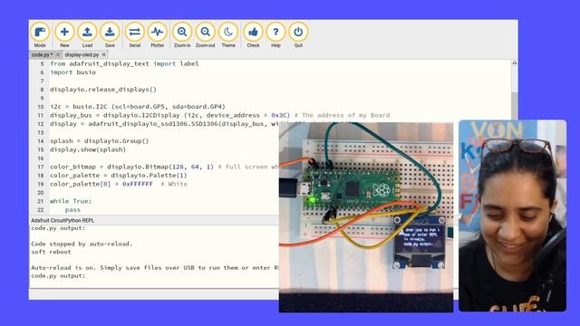This screenshot has width=580, height=326.
Task: Click the Adafruit CircuitPython REPL header
Action: pyautogui.click(x=63, y=220)
